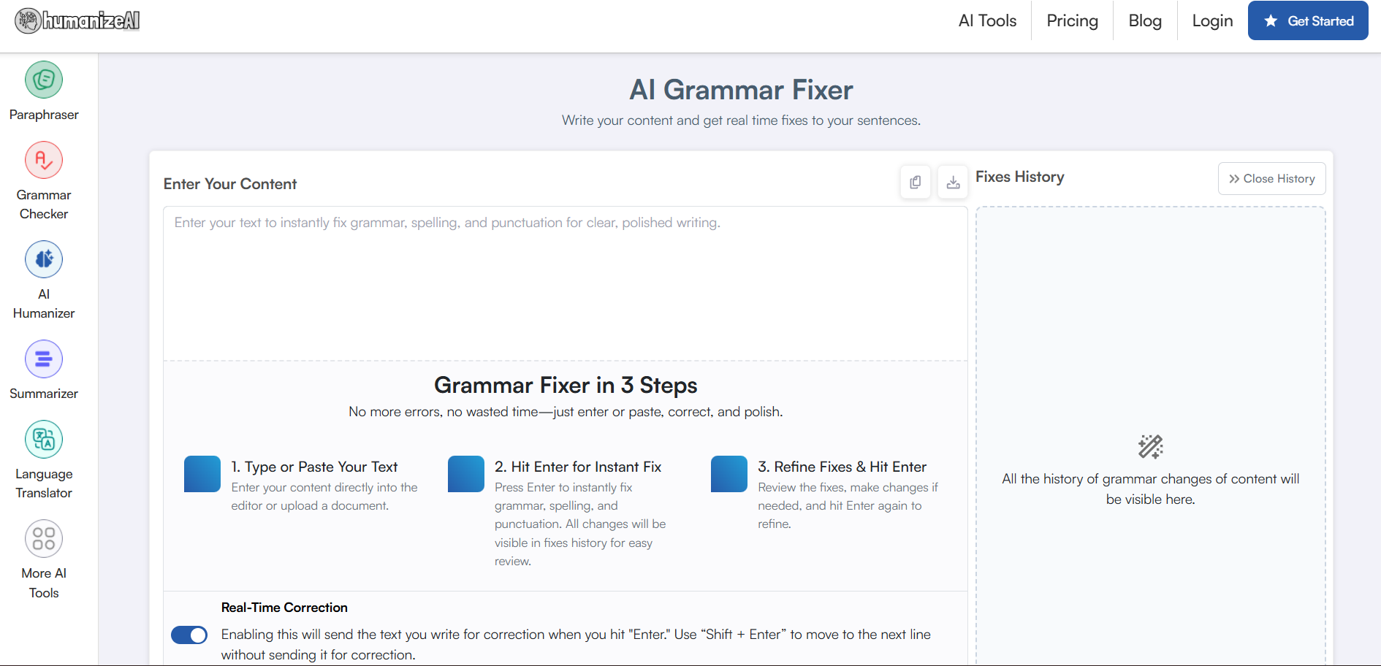
Task: Click the Get Started button
Action: pos(1308,20)
